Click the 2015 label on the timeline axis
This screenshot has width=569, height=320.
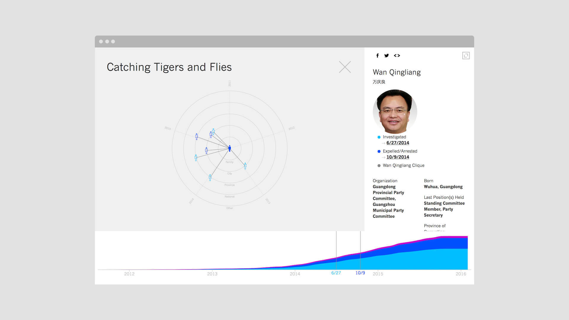(x=378, y=274)
